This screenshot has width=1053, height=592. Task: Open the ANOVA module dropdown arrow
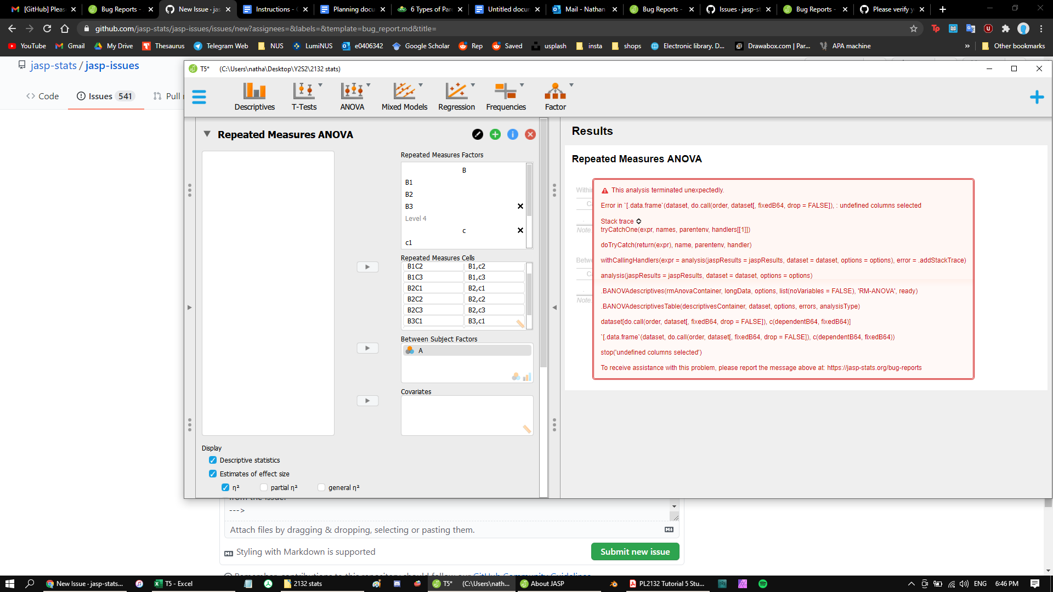367,86
